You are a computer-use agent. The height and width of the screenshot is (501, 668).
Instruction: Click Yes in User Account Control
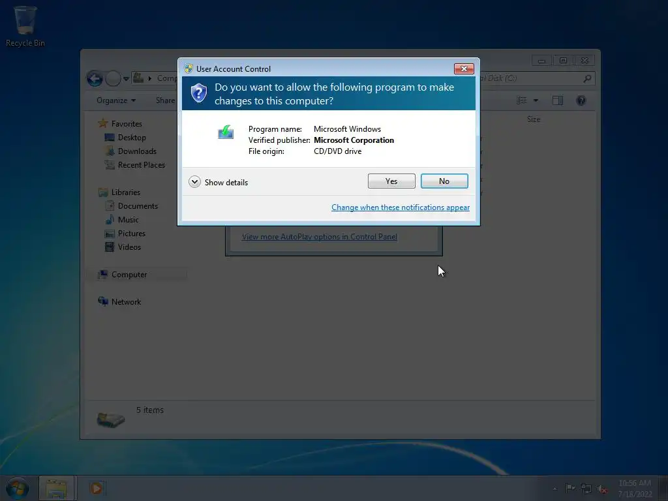pyautogui.click(x=391, y=181)
